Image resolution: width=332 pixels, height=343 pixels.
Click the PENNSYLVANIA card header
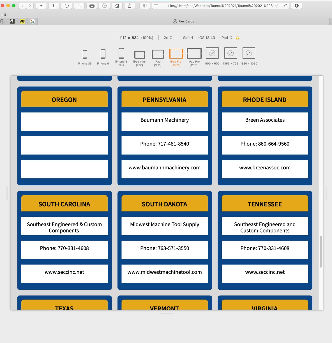pos(165,99)
